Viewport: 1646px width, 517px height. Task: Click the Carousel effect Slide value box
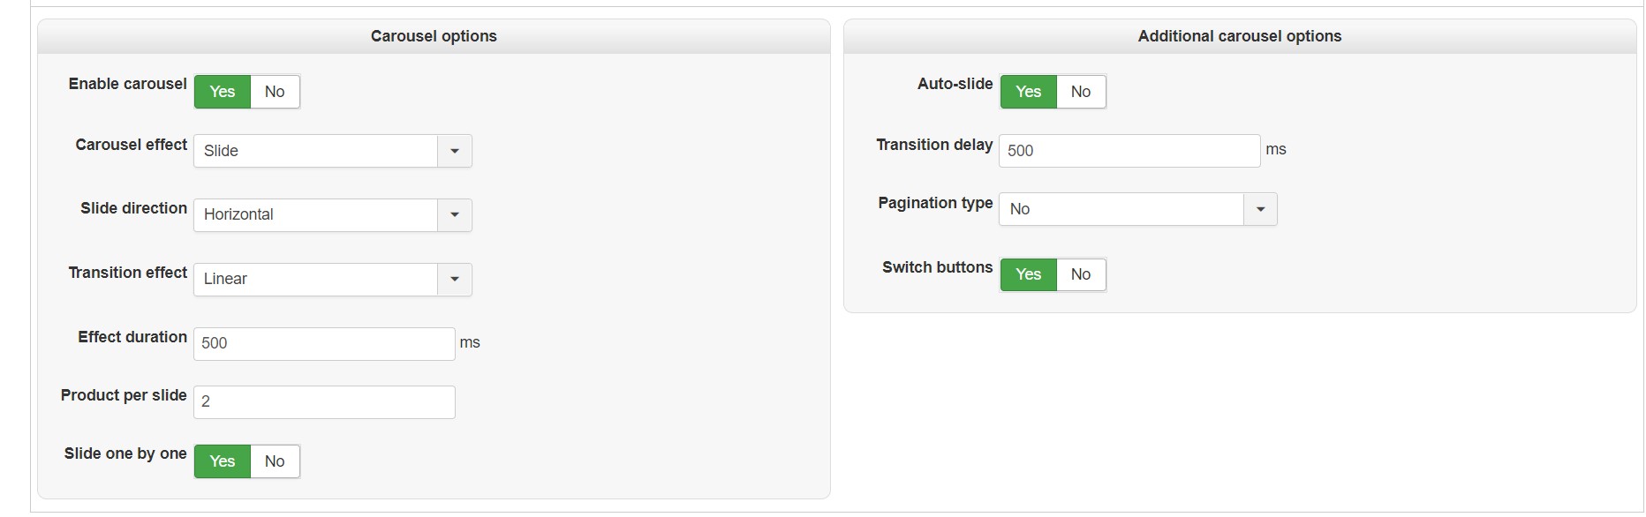tap(315, 151)
